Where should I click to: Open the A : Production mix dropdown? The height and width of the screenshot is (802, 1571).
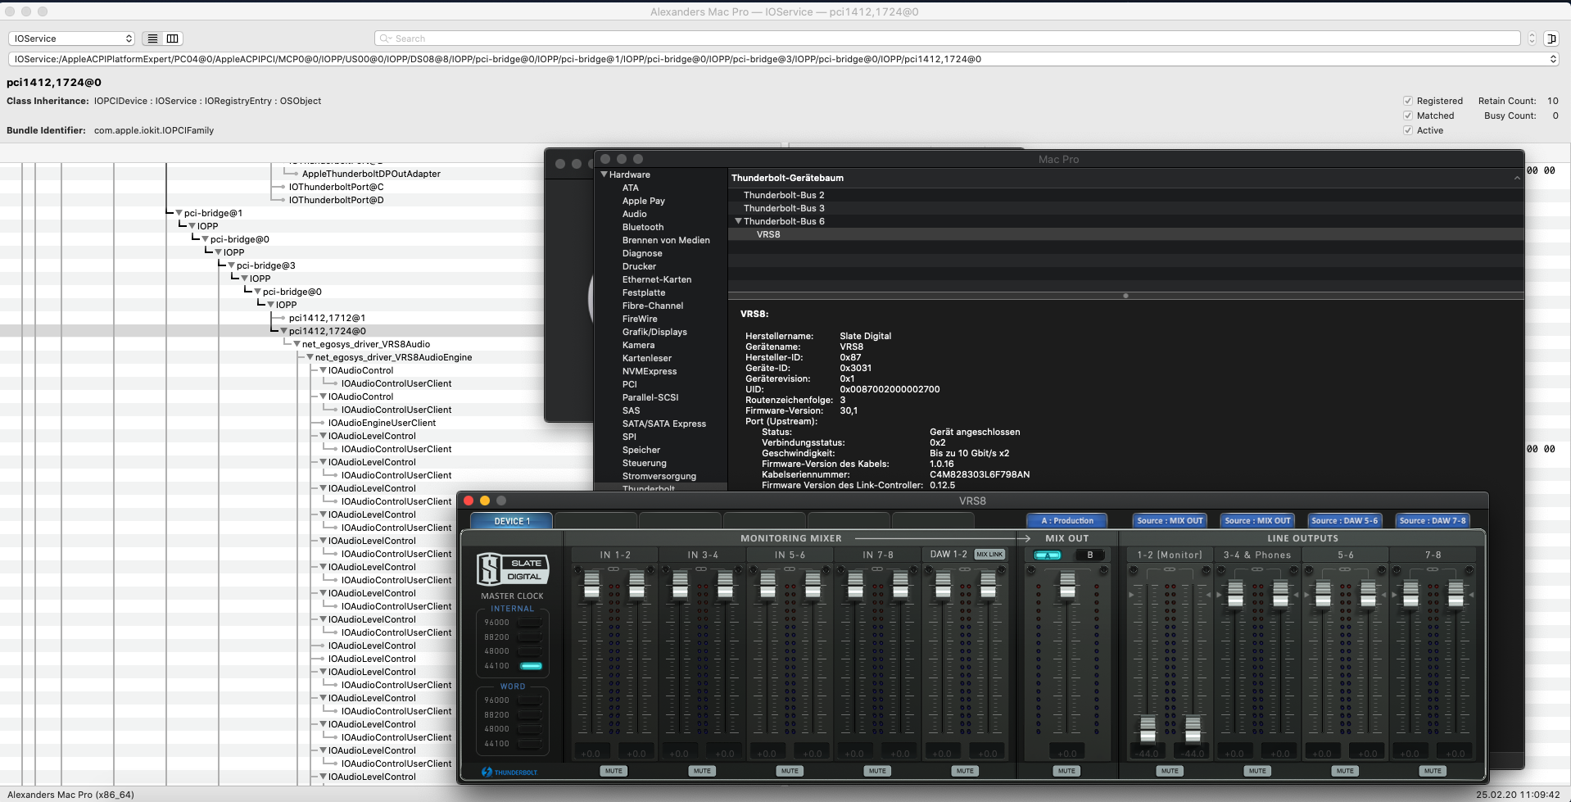(x=1066, y=520)
